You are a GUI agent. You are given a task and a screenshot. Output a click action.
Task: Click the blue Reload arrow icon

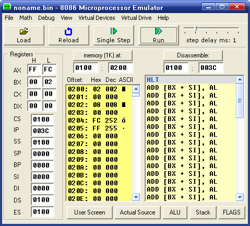click(x=68, y=31)
